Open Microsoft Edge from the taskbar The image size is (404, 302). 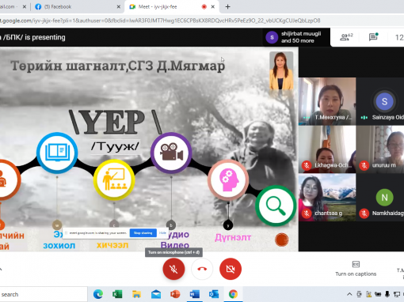tap(98, 294)
